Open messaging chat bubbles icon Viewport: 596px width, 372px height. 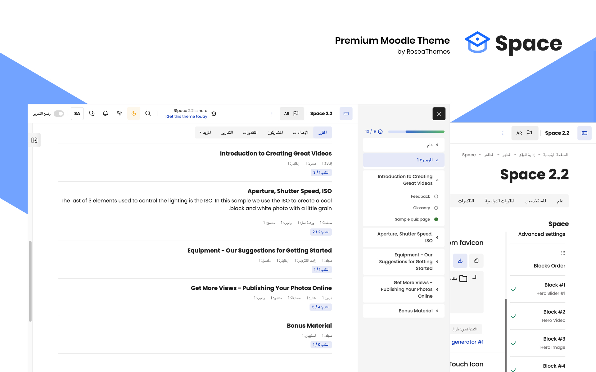92,113
